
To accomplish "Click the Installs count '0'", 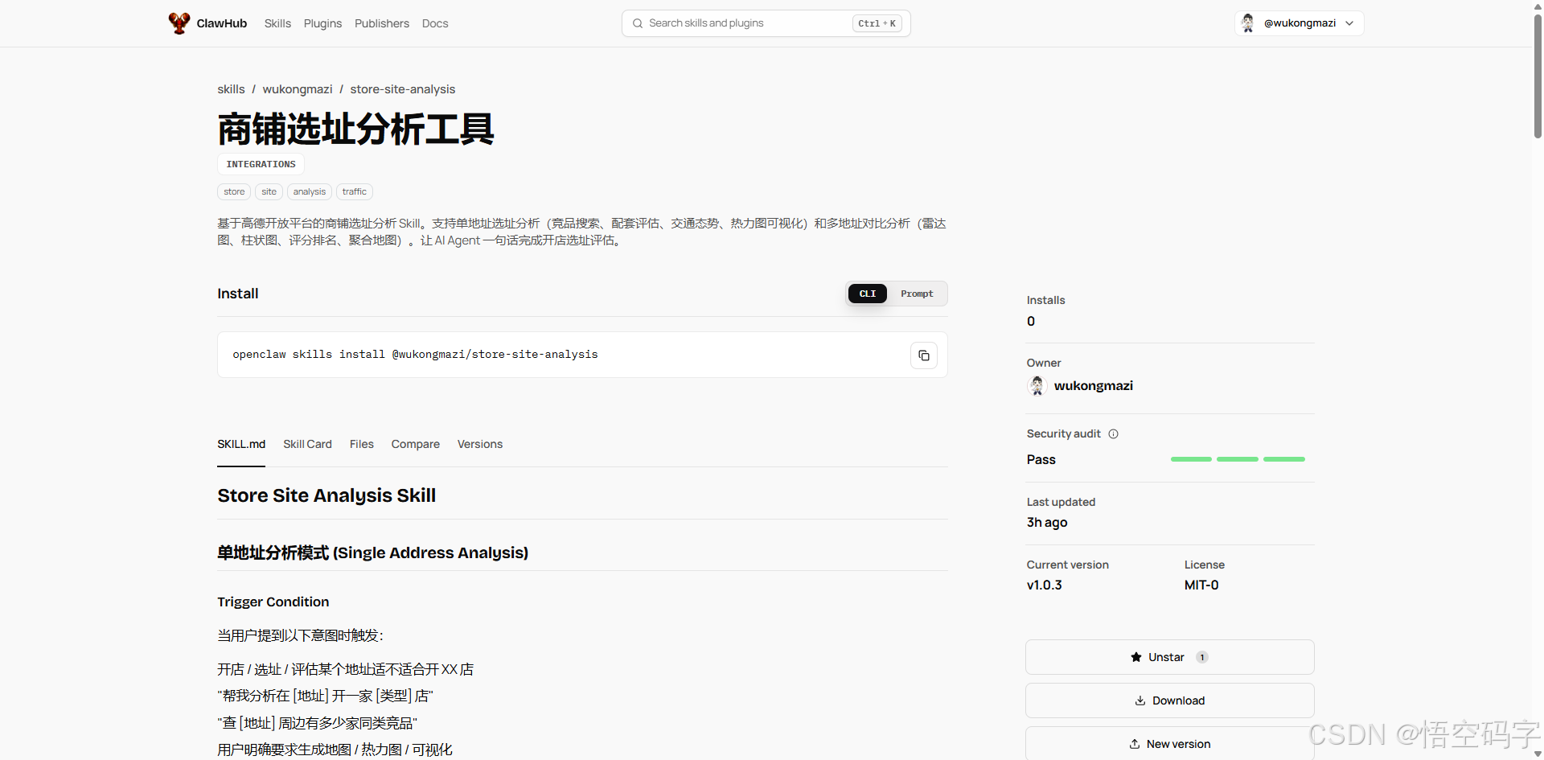I will (1031, 322).
